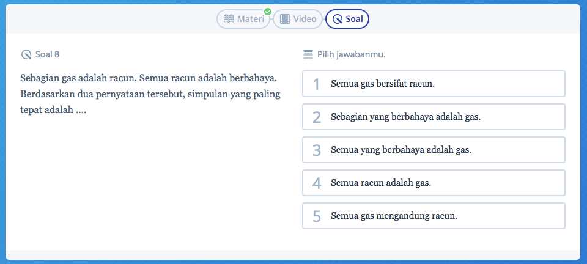Click the icon beside Soal 8 heading

(x=26, y=54)
